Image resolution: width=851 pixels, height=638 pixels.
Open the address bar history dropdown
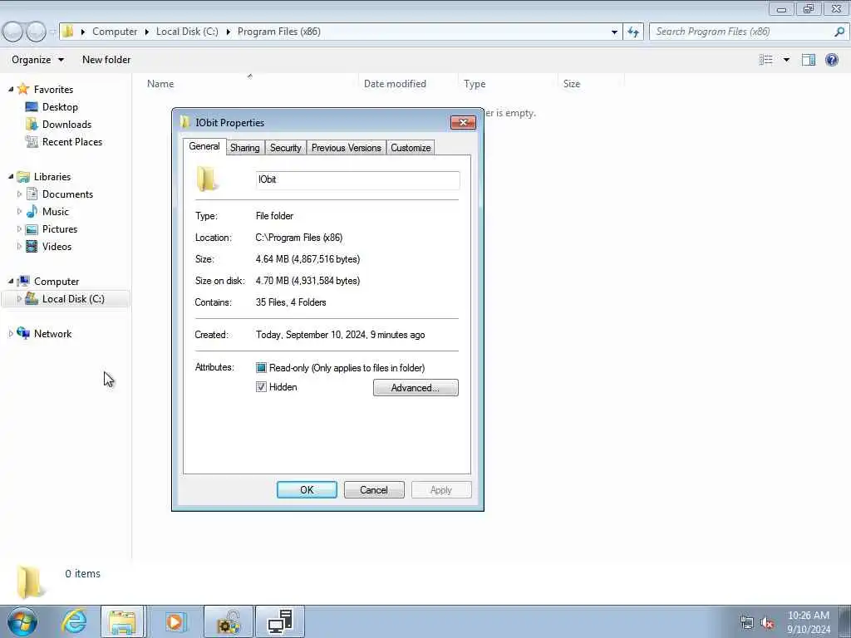pyautogui.click(x=614, y=32)
